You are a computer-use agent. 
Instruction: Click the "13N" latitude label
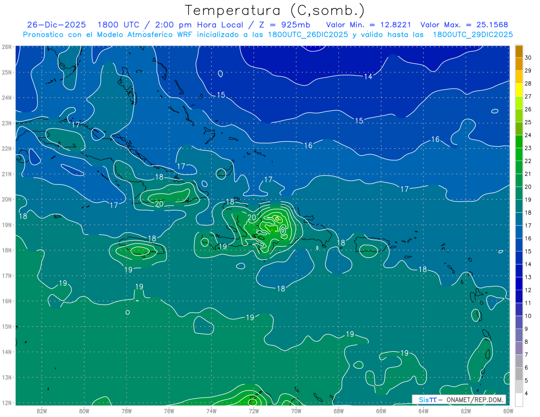(7, 377)
